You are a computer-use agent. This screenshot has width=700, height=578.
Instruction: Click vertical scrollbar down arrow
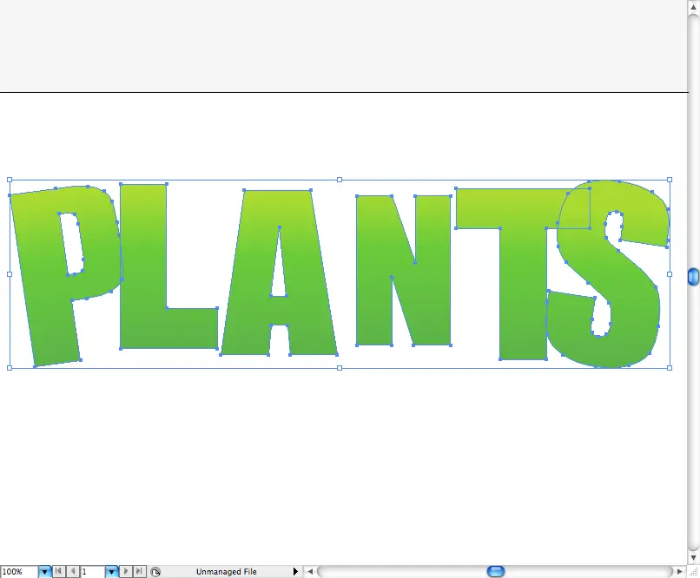pyautogui.click(x=693, y=558)
